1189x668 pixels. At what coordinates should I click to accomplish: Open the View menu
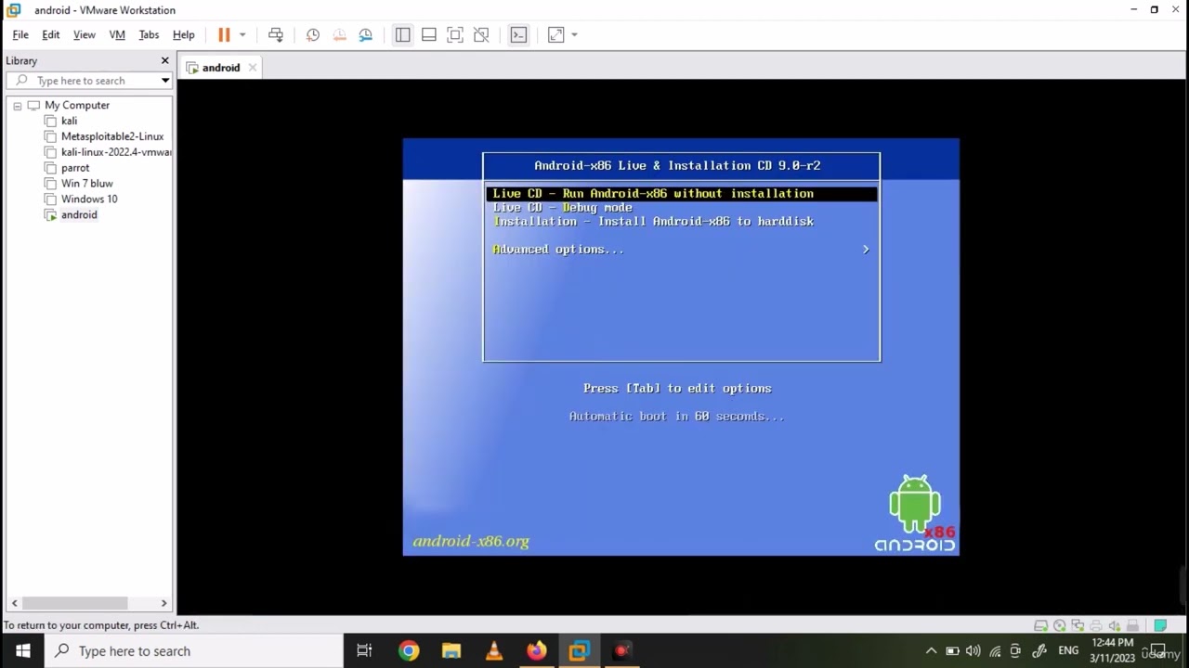[85, 34]
